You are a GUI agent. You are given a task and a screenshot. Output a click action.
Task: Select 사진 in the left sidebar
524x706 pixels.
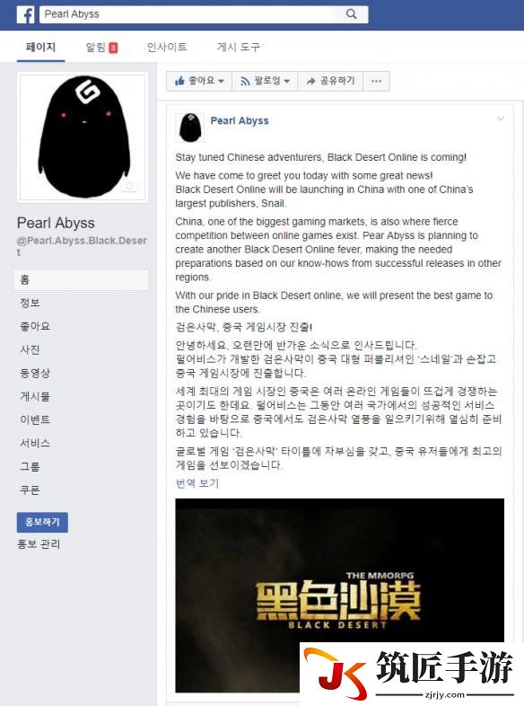(30, 349)
